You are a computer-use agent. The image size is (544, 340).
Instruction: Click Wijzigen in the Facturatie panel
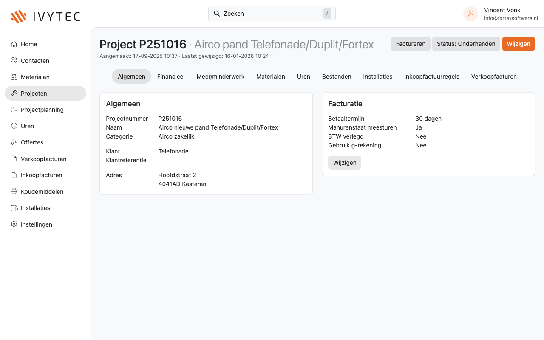point(344,162)
